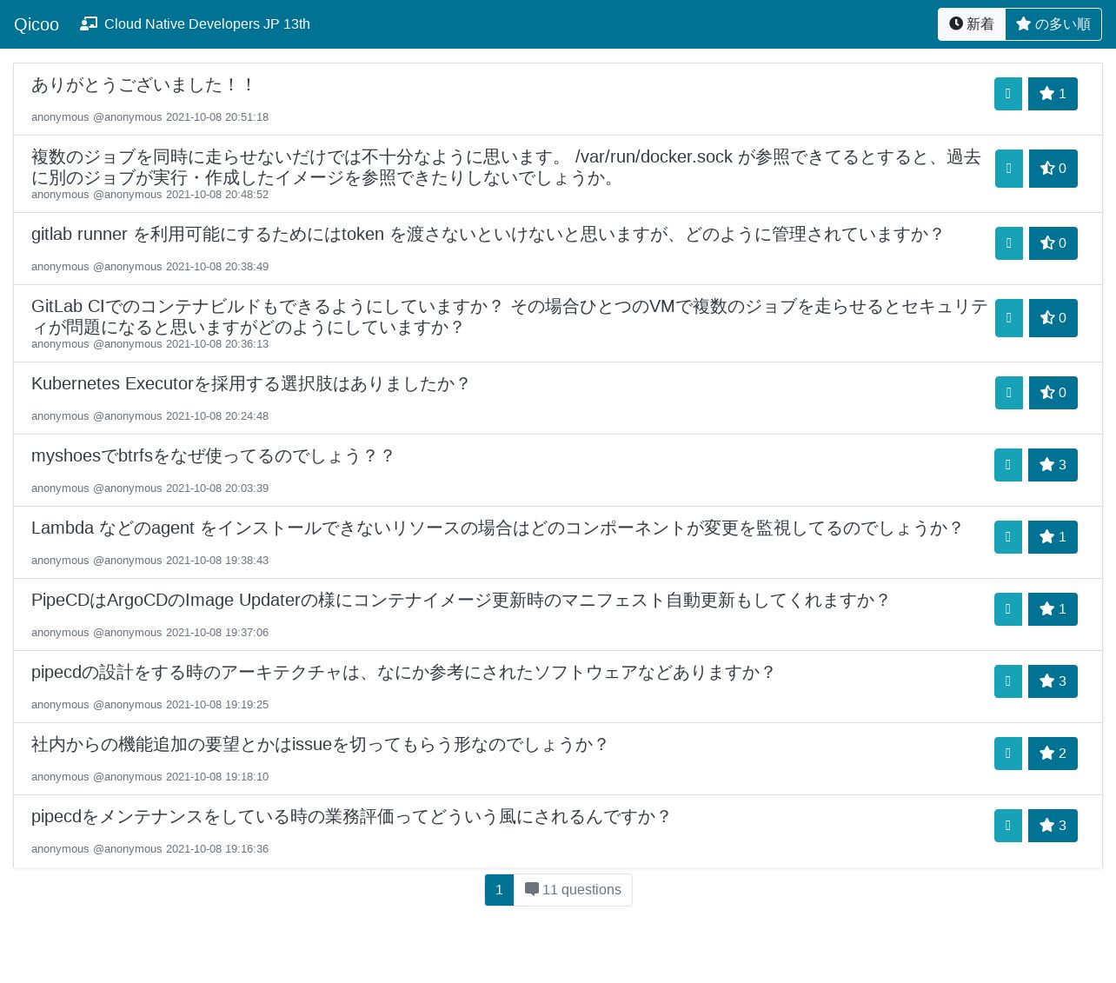Star the 社内からの機能追加 issue question

click(1053, 754)
